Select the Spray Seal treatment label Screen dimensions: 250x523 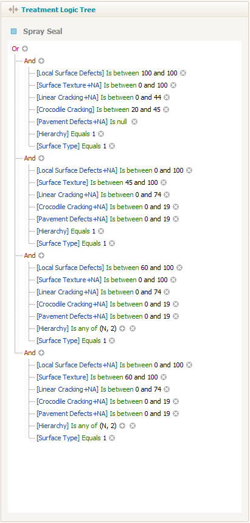coord(43,32)
